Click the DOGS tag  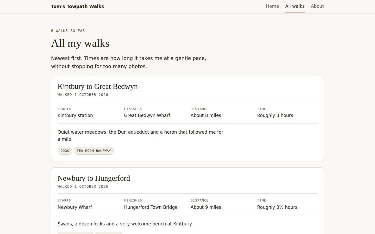coord(65,151)
